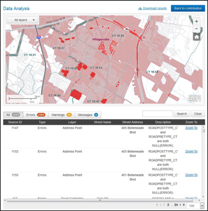Image resolution: width=208 pixels, height=211 pixels.
Task: Click the table vertical scrollbar thumb
Action: [x=203, y=130]
